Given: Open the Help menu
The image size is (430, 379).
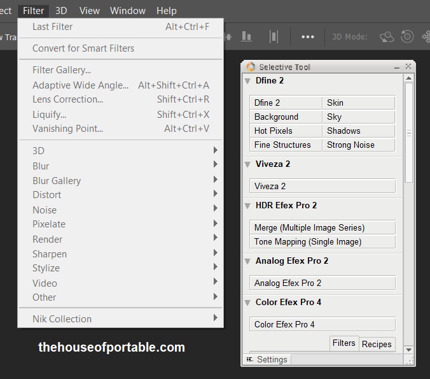Looking at the screenshot, I should point(167,11).
